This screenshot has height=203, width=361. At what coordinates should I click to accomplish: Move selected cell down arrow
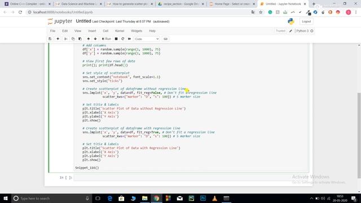(95, 39)
